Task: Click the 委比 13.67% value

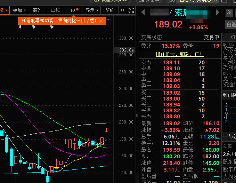Action: pos(171,46)
